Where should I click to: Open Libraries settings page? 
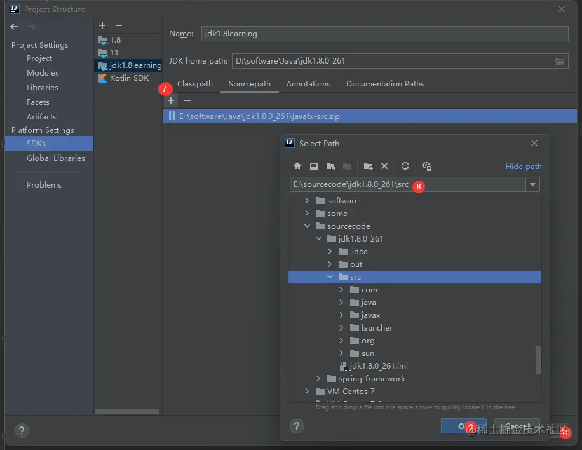(43, 88)
